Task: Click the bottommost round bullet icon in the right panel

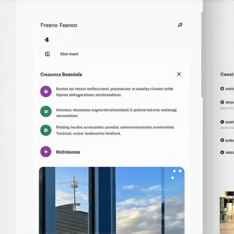Action: [x=222, y=152]
